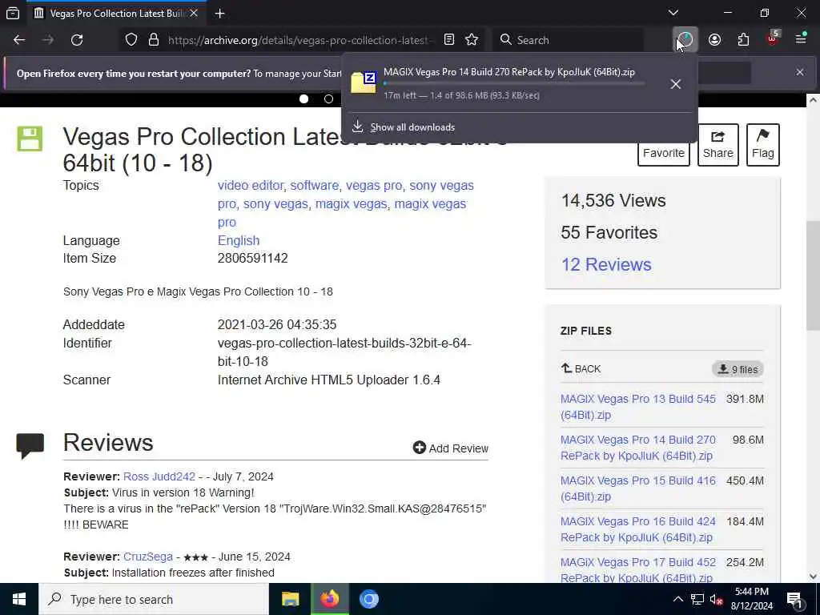Click the muted volume tray icon
The image size is (820, 615).
[716, 599]
